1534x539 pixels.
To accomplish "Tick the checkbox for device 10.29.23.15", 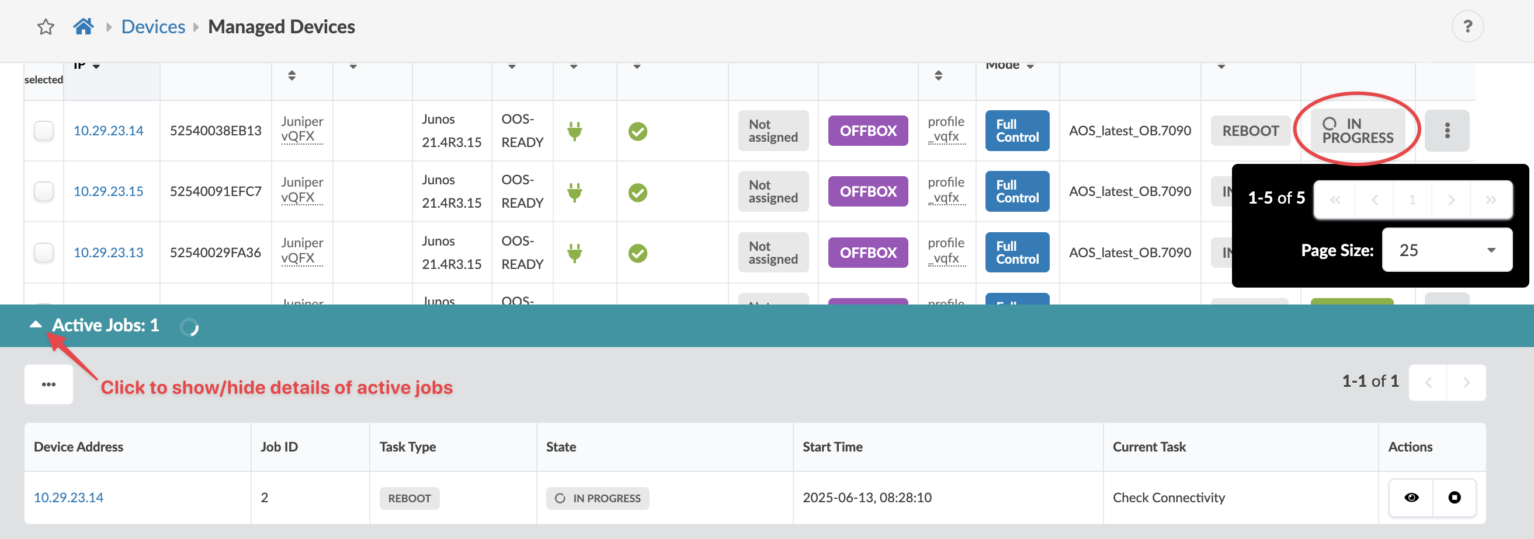I will tap(44, 191).
